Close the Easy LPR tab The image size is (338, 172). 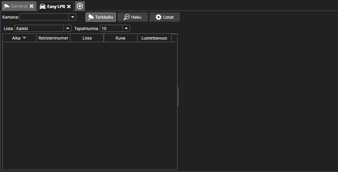[69, 6]
